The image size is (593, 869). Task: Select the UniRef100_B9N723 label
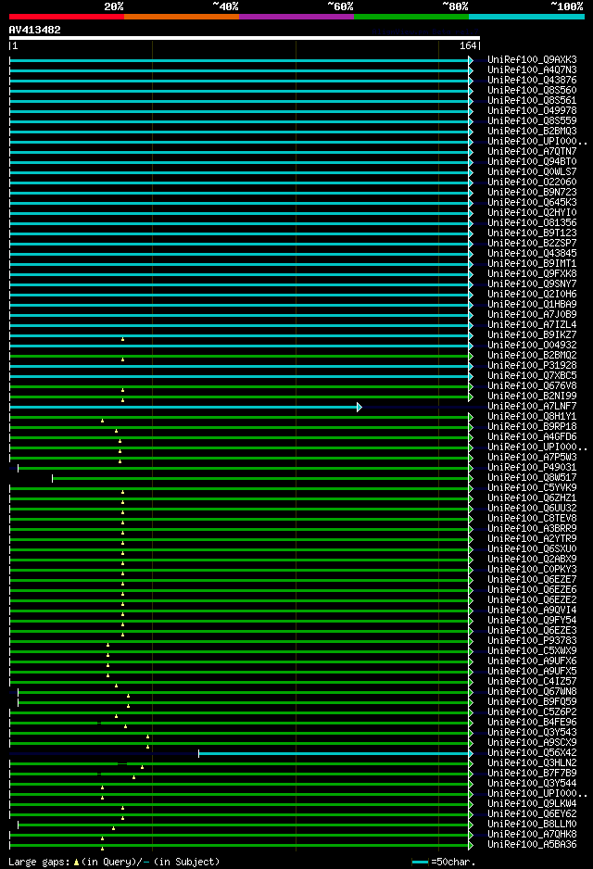pos(532,192)
